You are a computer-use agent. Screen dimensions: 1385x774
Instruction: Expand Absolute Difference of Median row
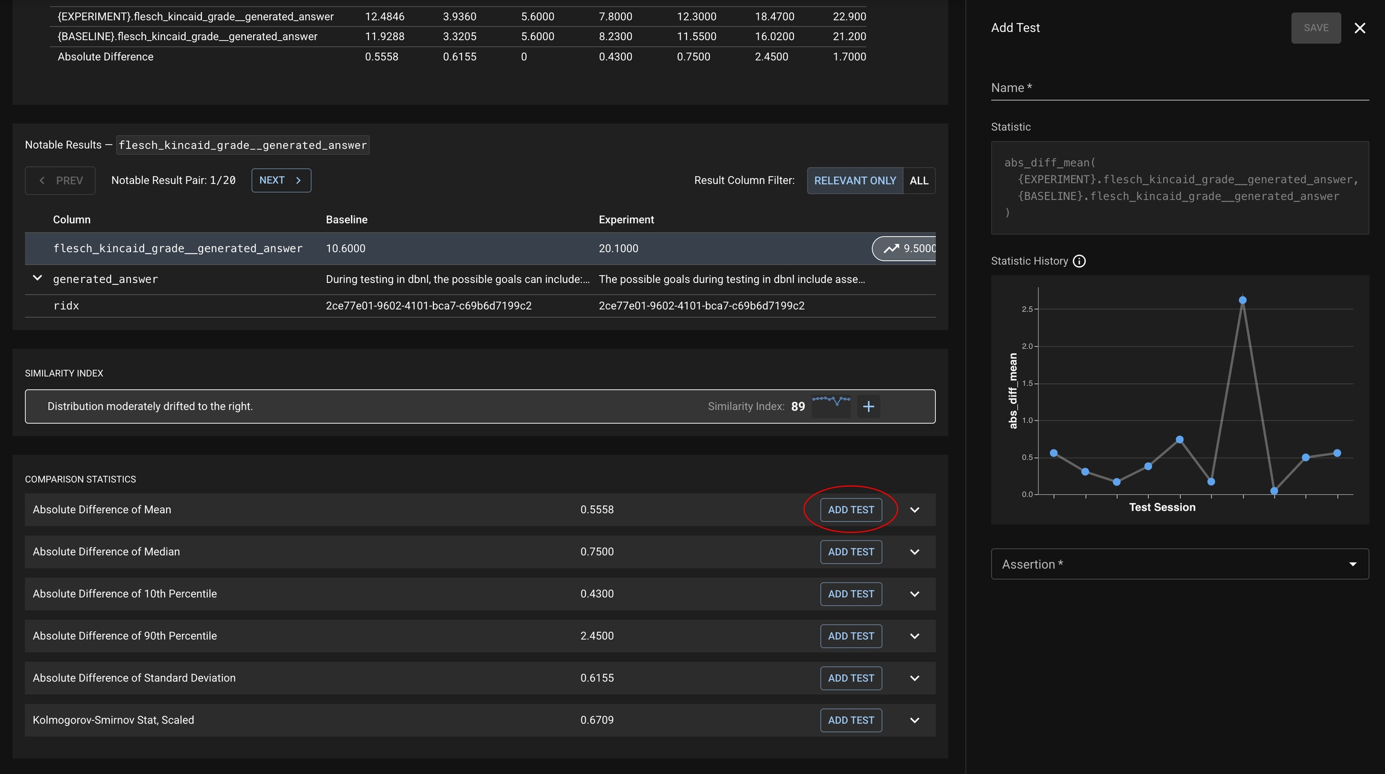tap(914, 552)
